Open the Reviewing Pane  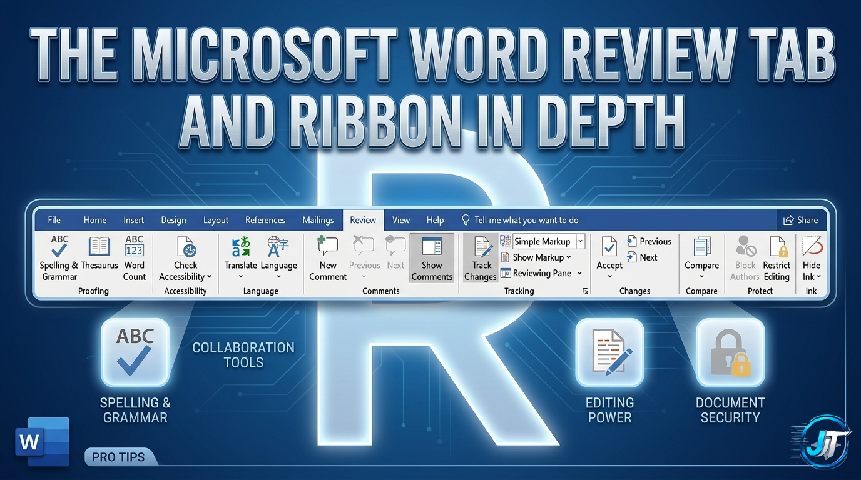[541, 273]
